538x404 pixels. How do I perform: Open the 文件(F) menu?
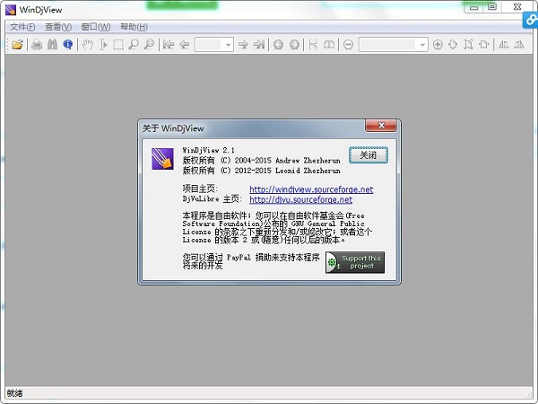click(22, 26)
